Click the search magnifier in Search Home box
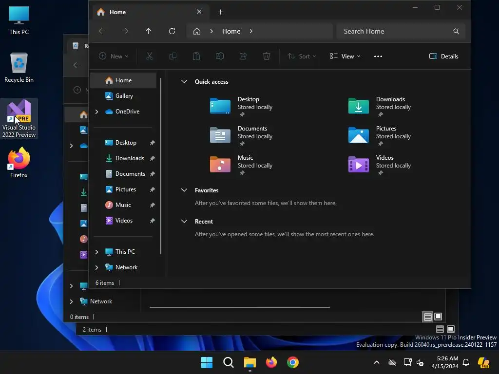499x374 pixels. coord(456,31)
